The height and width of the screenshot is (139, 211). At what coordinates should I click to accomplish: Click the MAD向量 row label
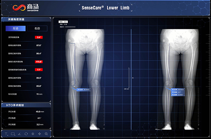point(13,94)
